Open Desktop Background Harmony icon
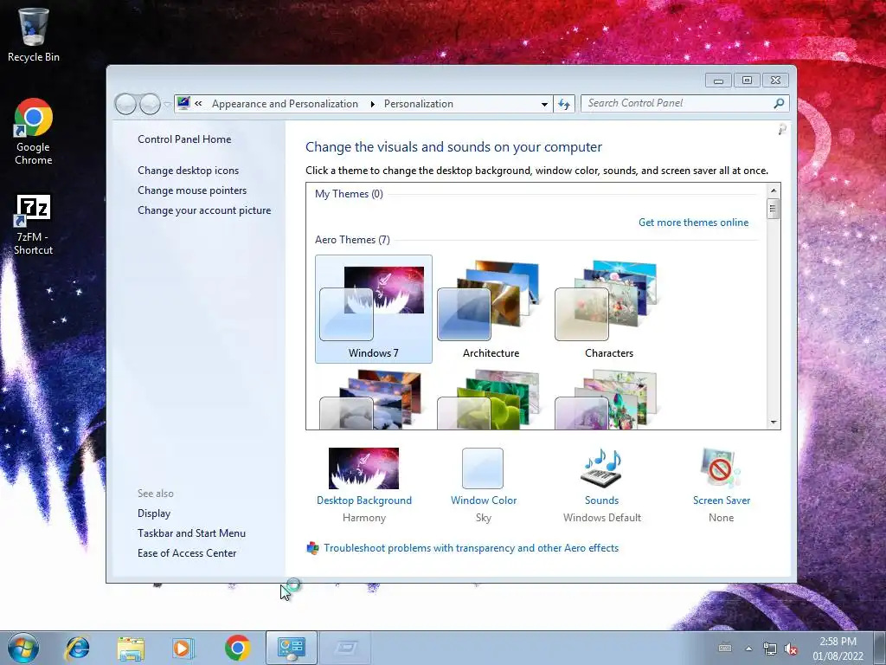 point(364,468)
